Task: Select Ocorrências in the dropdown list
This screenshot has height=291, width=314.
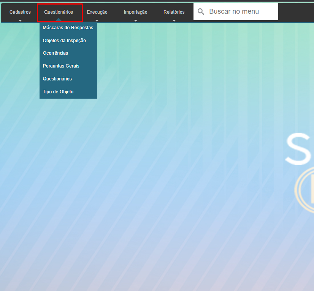Action: pos(56,53)
